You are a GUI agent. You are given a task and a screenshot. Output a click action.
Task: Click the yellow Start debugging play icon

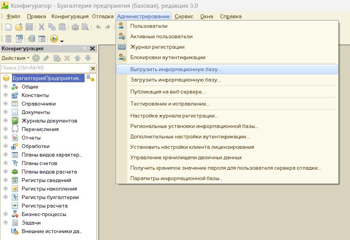pyautogui.click(x=54, y=39)
